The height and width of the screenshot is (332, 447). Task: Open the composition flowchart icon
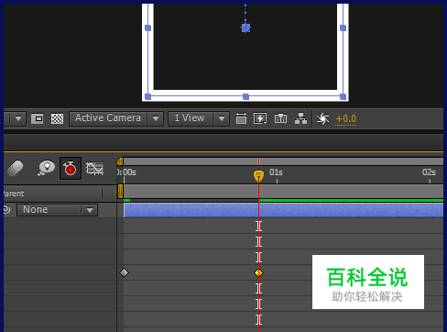300,118
